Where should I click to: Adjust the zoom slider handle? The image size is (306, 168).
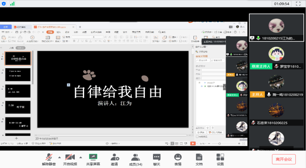click(x=219, y=144)
